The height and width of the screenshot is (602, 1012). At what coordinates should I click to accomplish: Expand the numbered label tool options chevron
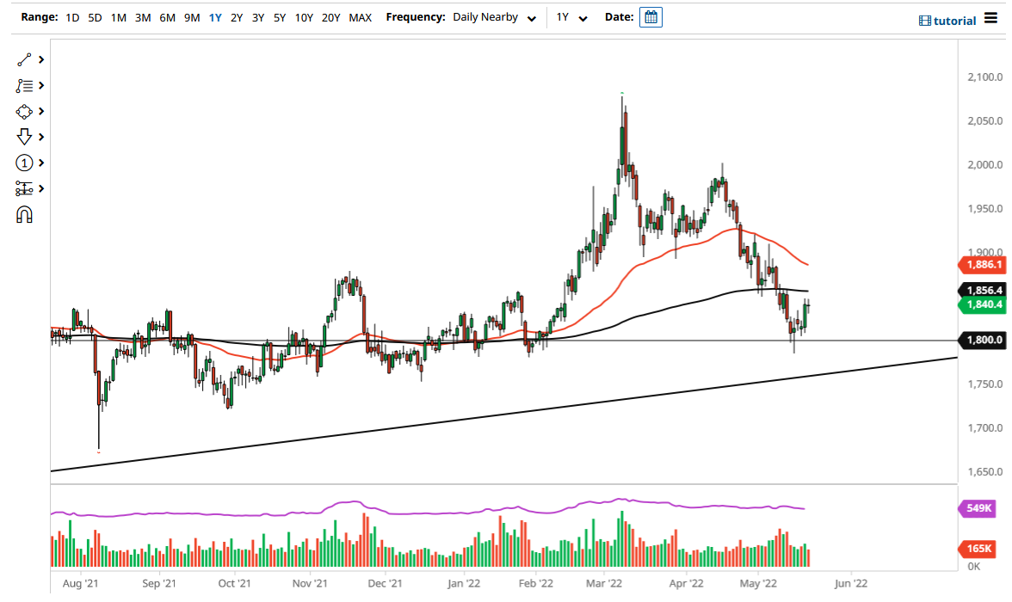click(41, 163)
